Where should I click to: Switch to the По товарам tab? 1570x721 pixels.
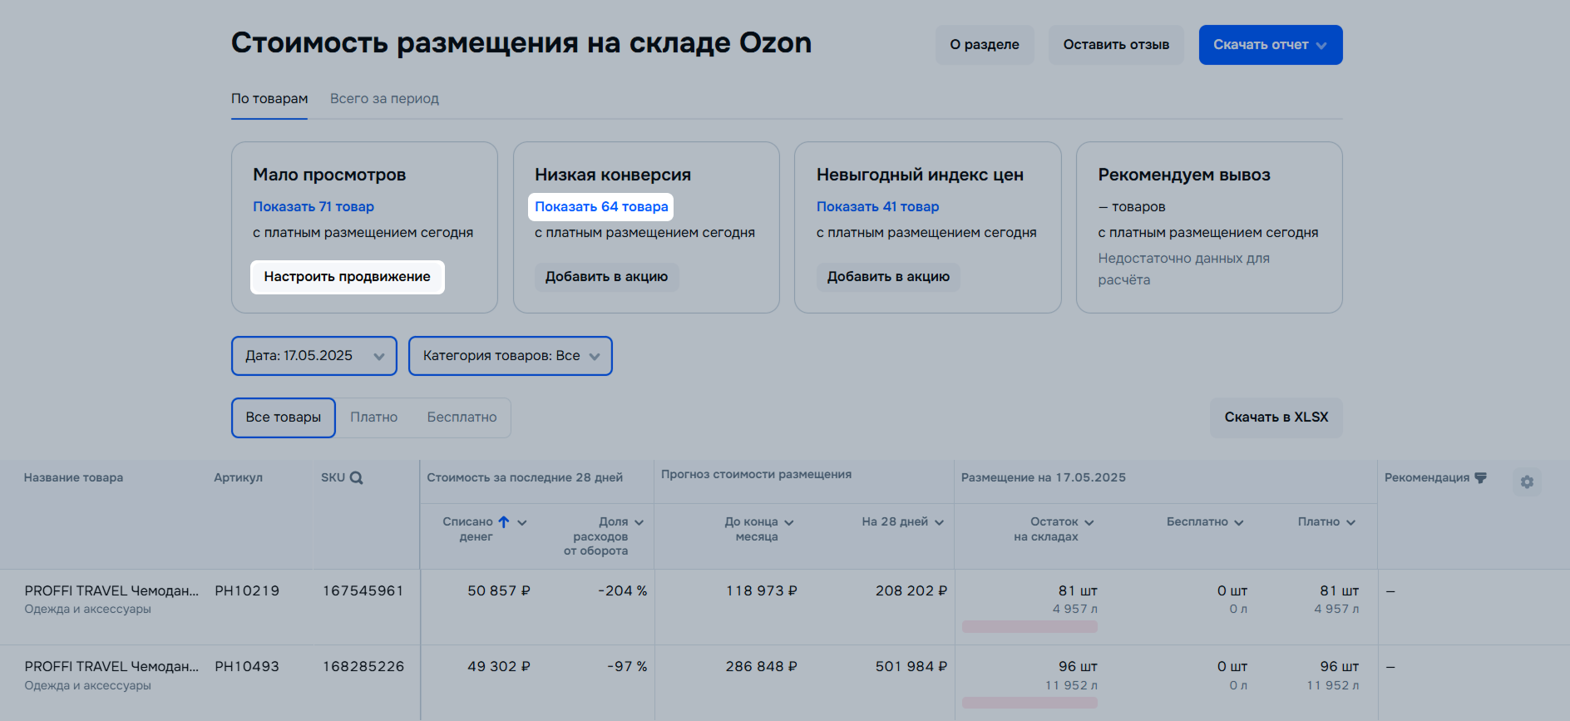pos(269,99)
